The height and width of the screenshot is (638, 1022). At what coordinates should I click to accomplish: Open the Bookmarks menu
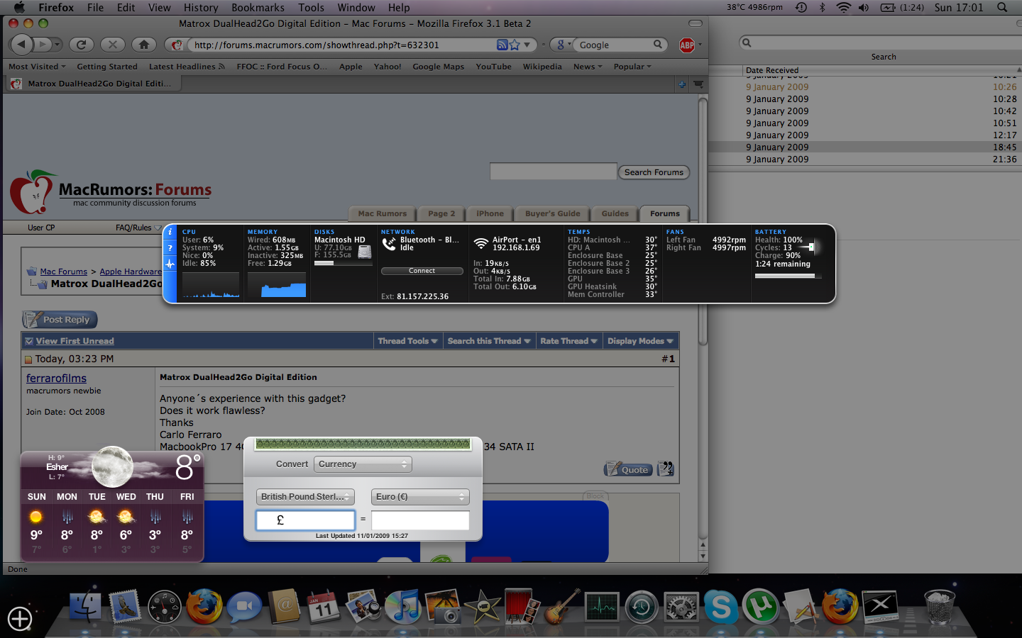pyautogui.click(x=258, y=7)
